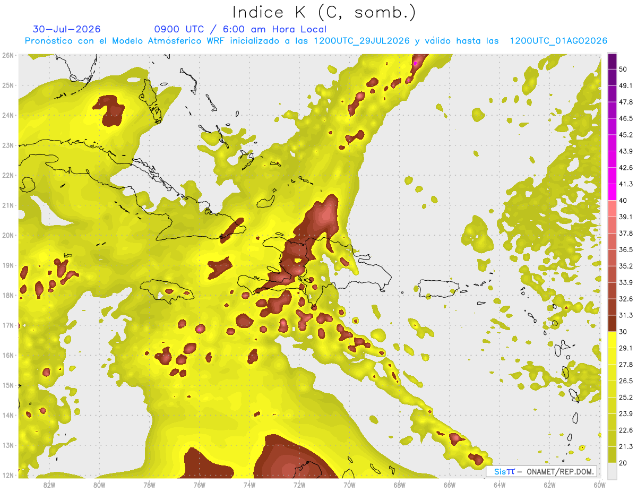Pick the light grey colorbar band below 20
The width and height of the screenshot is (637, 492).
coord(613,471)
